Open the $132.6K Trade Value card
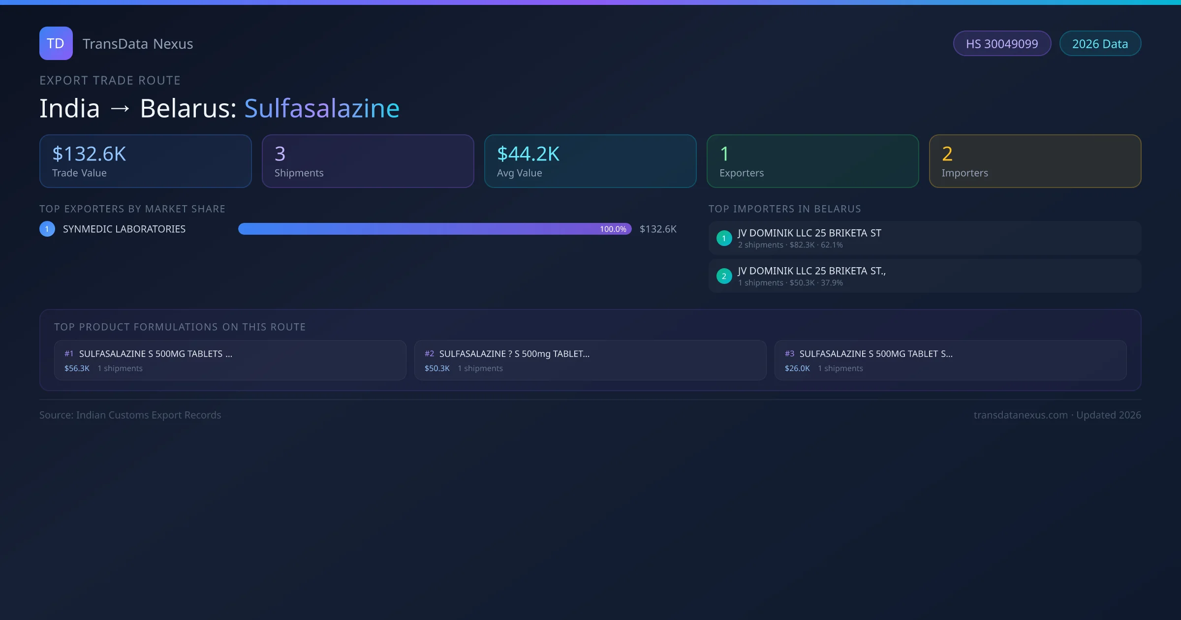1181x620 pixels. pyautogui.click(x=145, y=161)
